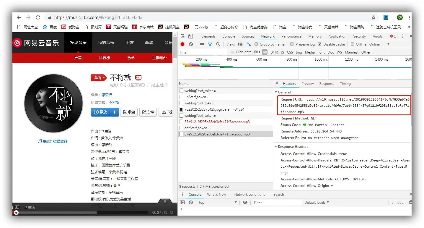Activate the DevTools inspect element picker
Viewport: 424px width, 228px height.
[x=183, y=36]
